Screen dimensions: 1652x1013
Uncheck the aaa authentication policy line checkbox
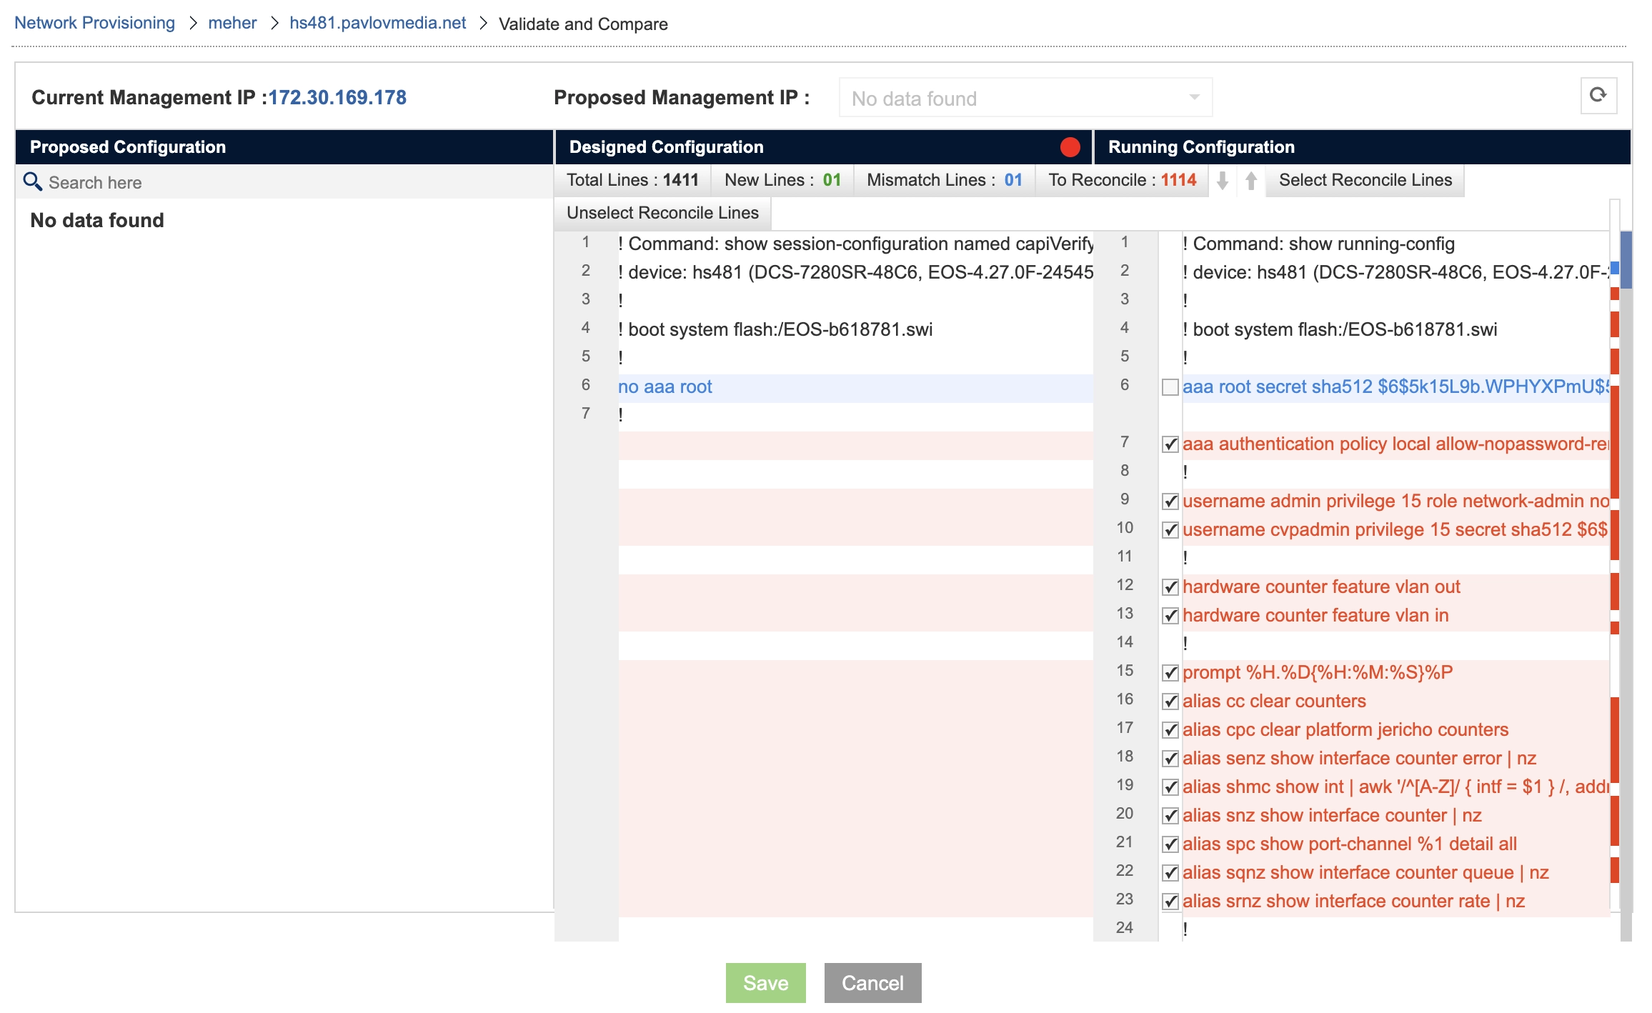tap(1170, 444)
